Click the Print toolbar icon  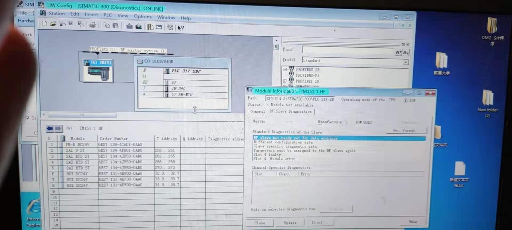[x=93, y=25]
